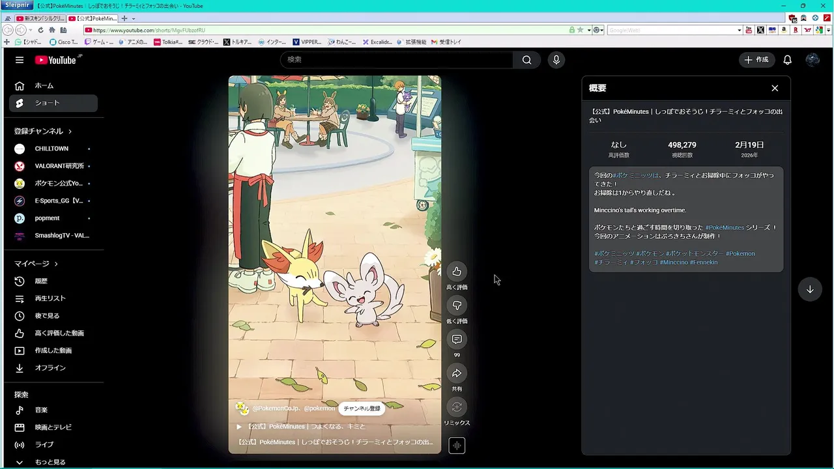
Task: Expand マイページ section chevron
Action: pyautogui.click(x=56, y=264)
